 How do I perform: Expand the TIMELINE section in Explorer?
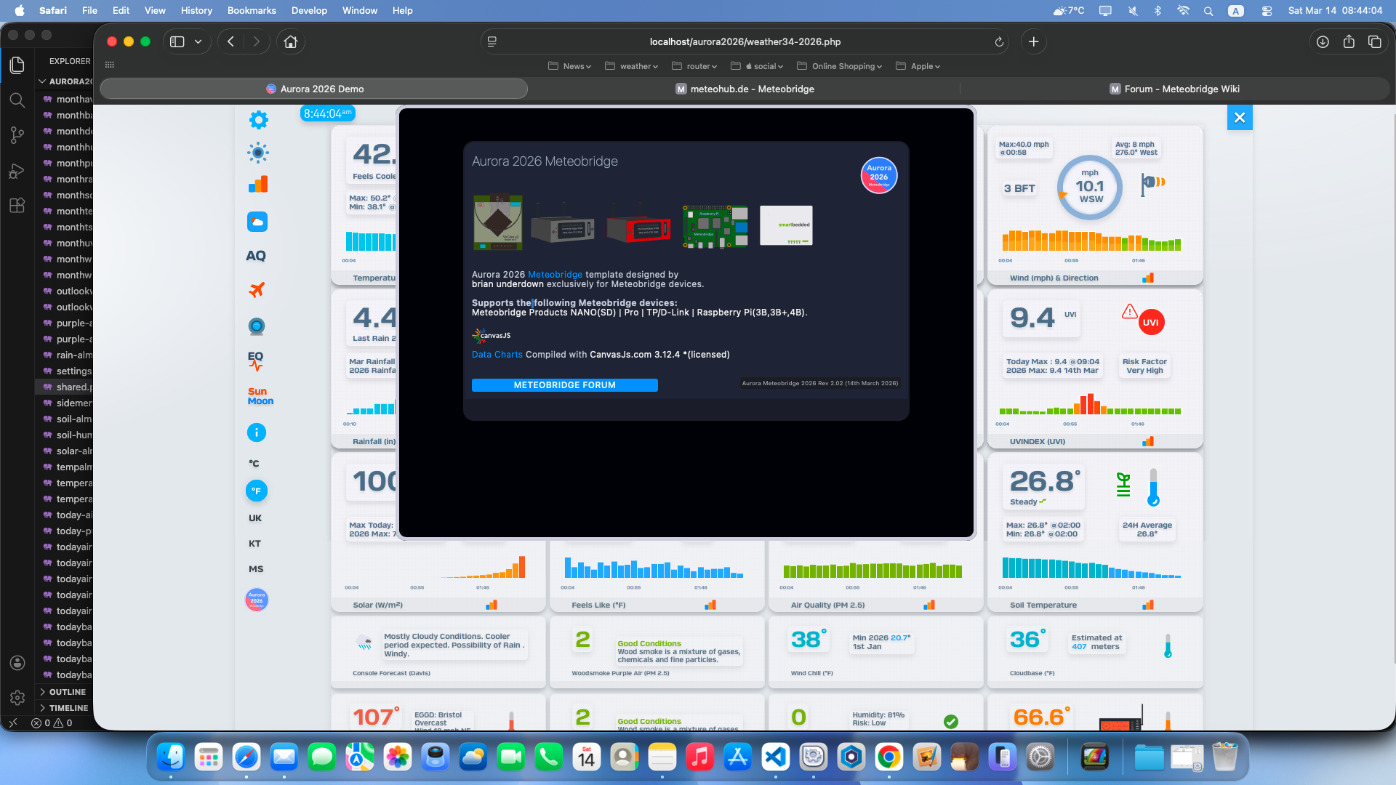coord(68,708)
